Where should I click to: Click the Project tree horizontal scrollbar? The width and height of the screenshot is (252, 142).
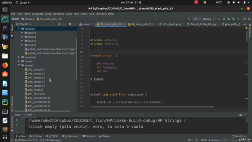pos(43,111)
